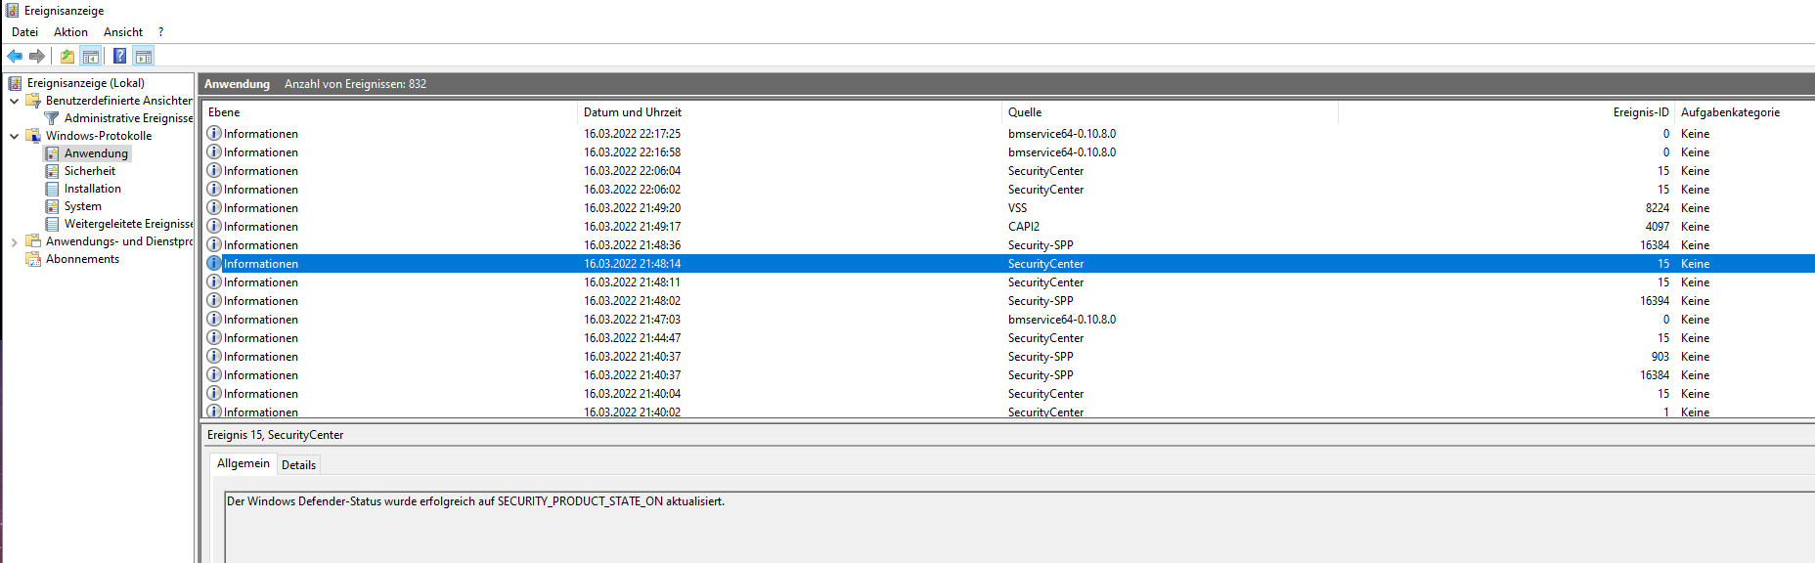
Task: Select the bmservice64 event at 21:47:03
Action: [x=1008, y=319]
